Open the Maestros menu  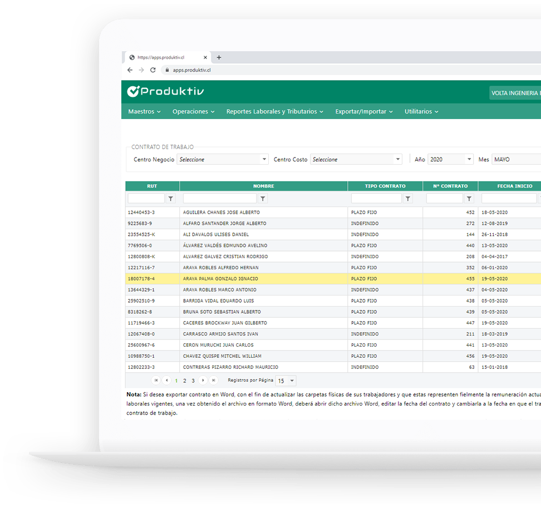pos(144,111)
